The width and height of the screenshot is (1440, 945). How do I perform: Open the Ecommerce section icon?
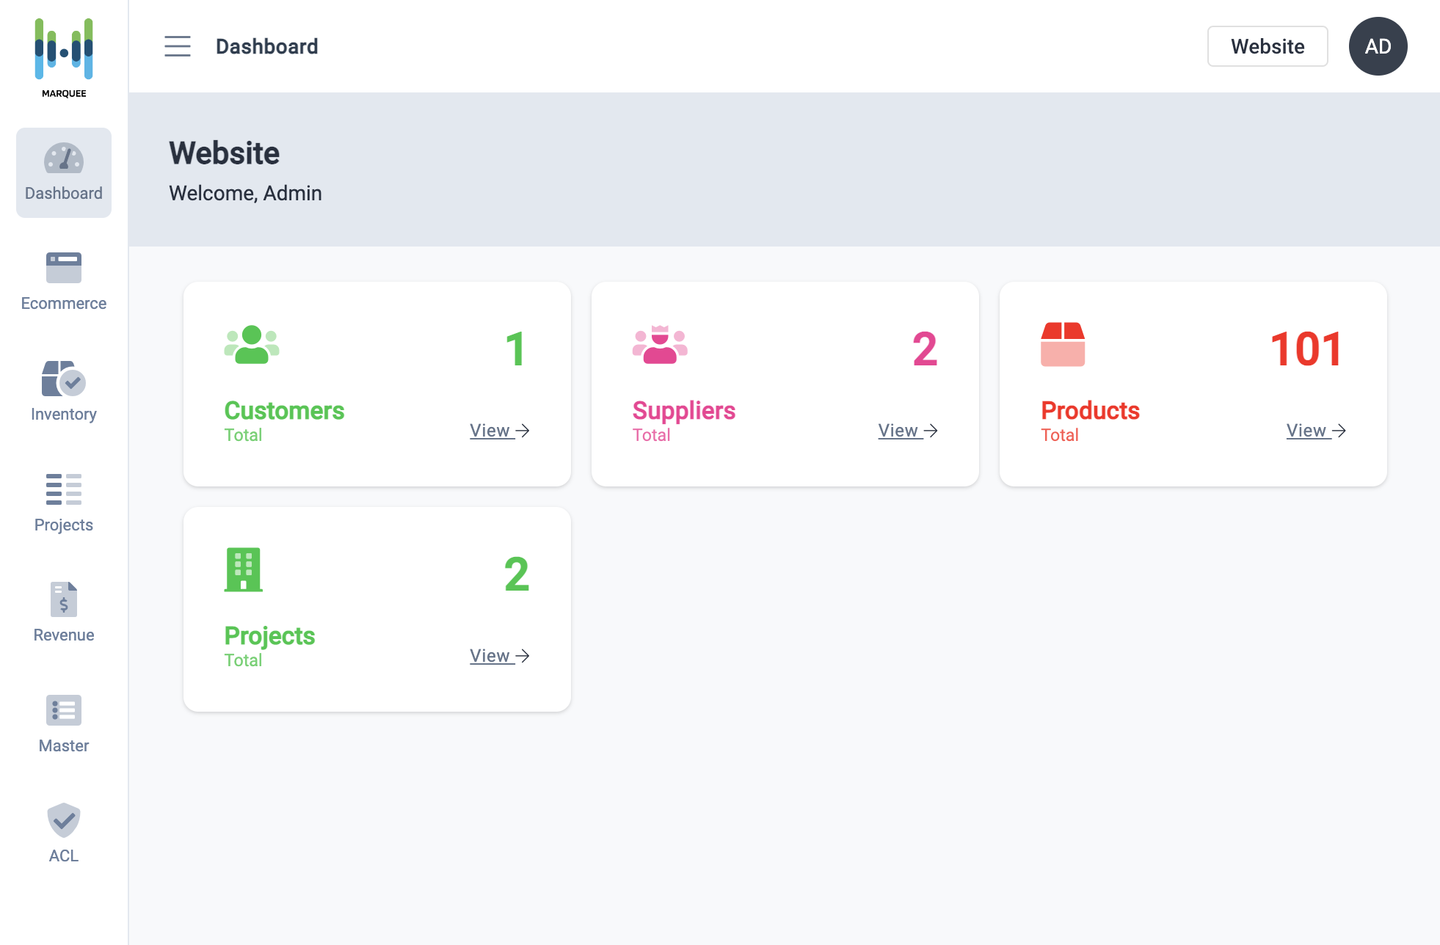(64, 268)
